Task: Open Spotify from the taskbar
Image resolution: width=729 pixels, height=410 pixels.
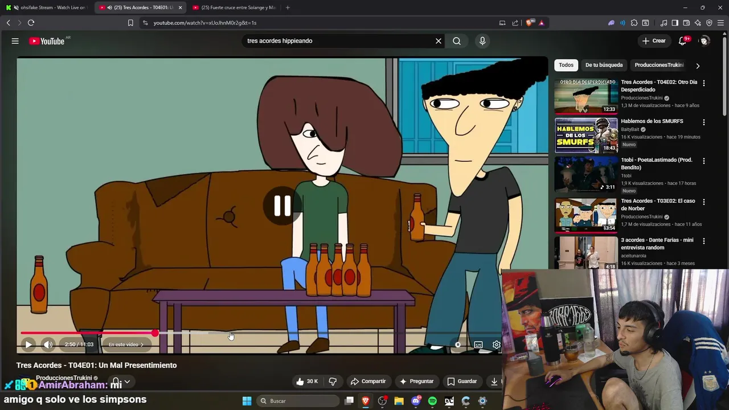Action: (432, 401)
